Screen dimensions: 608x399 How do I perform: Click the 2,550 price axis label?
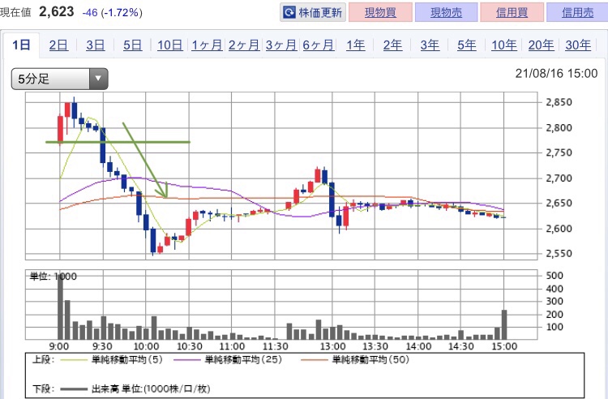point(559,254)
